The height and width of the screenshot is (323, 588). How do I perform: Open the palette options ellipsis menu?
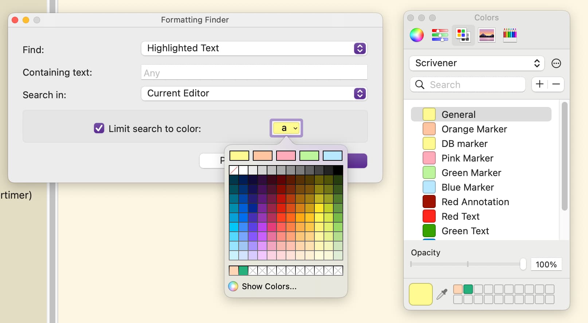(x=556, y=63)
